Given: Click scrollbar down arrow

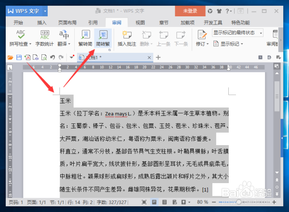Looking at the screenshot, I should [x=277, y=173].
